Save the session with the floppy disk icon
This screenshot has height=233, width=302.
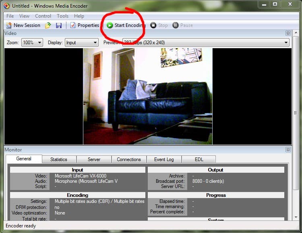[59, 25]
